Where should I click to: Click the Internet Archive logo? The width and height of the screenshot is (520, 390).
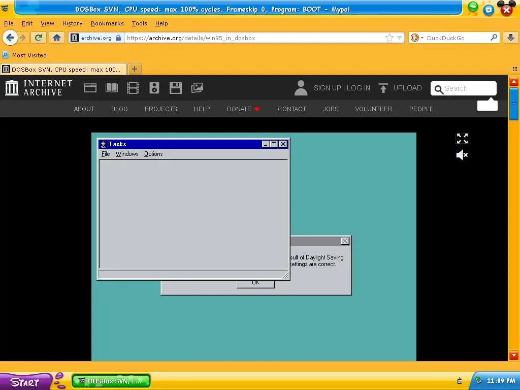point(39,88)
